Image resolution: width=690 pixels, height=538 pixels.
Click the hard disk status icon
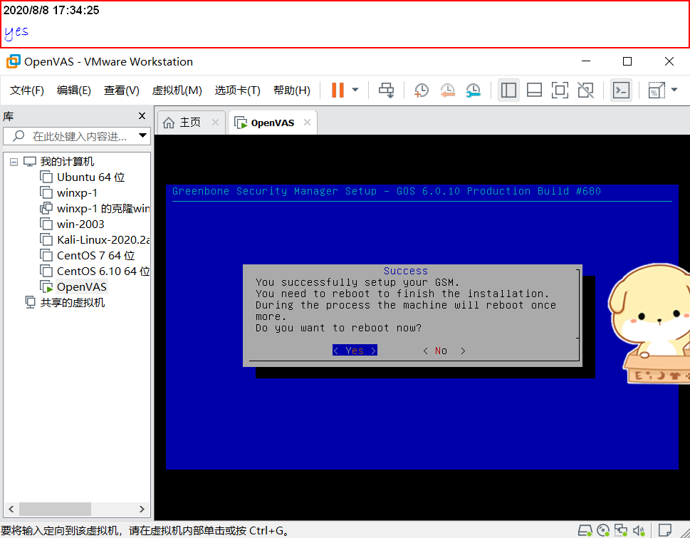click(x=585, y=530)
